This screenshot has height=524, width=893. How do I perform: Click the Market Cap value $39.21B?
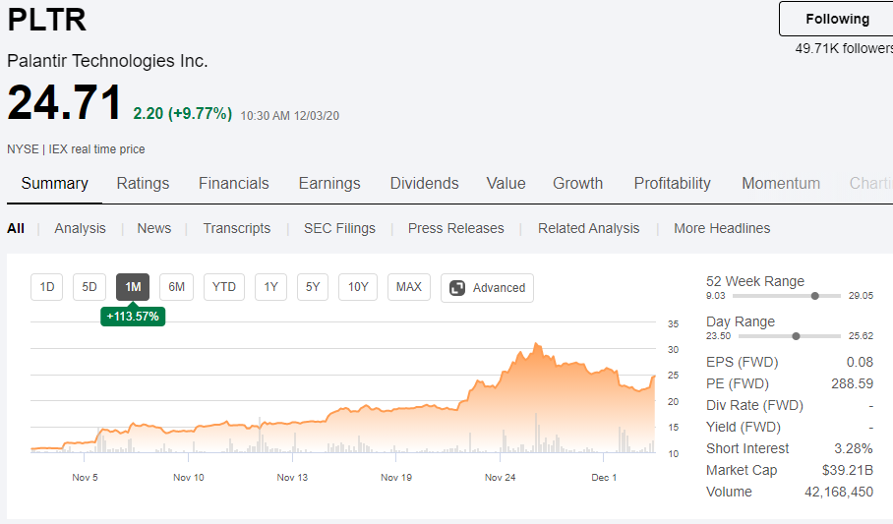848,471
